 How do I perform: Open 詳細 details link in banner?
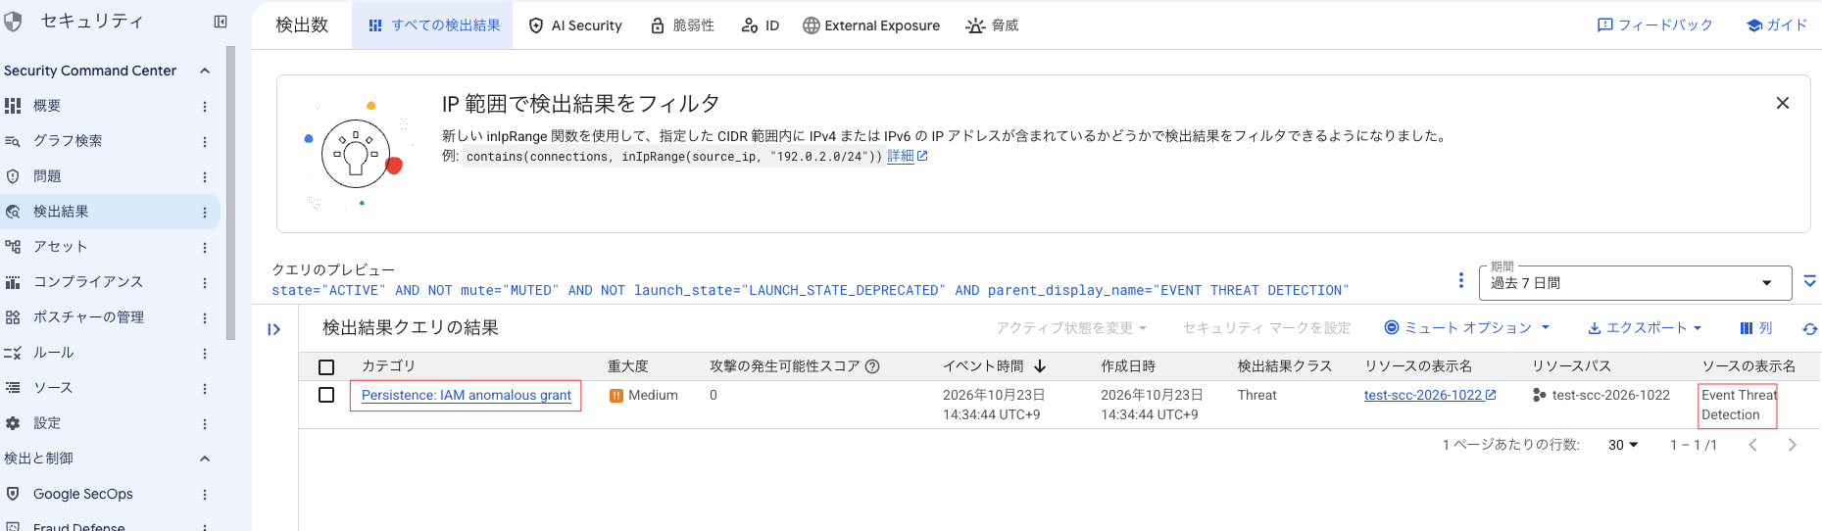click(907, 156)
